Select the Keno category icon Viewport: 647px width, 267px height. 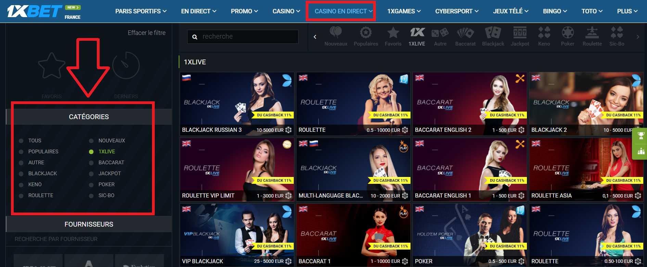pyautogui.click(x=544, y=33)
